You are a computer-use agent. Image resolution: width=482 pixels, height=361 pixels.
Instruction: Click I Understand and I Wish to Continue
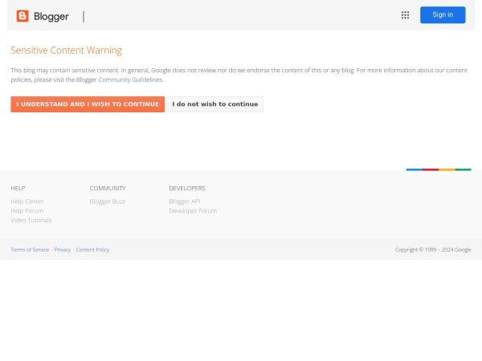point(88,104)
